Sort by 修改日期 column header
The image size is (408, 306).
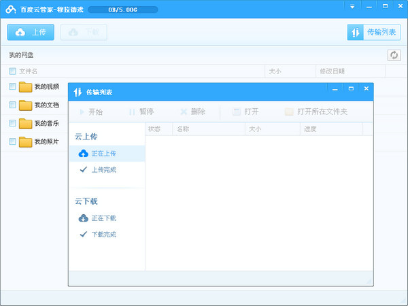tap(350, 71)
